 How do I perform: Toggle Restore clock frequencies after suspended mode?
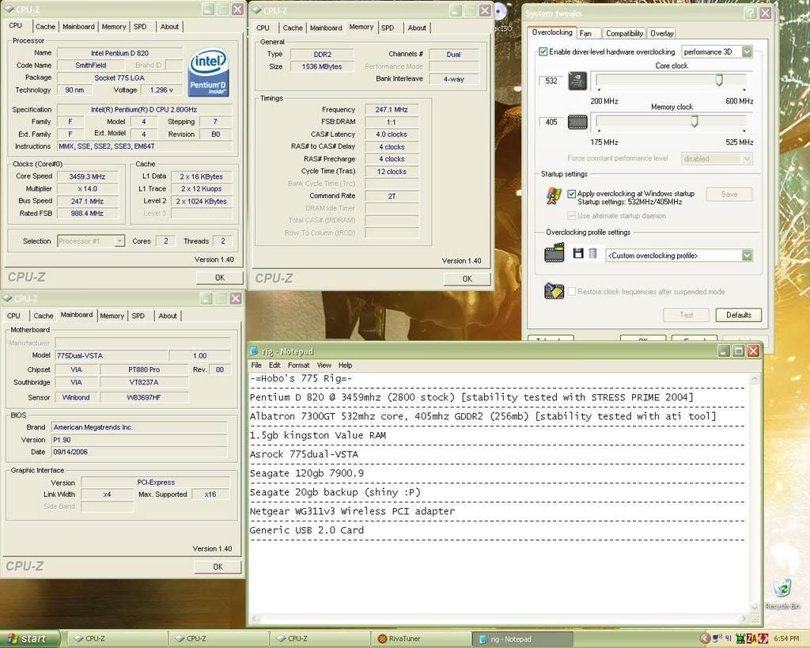(571, 291)
